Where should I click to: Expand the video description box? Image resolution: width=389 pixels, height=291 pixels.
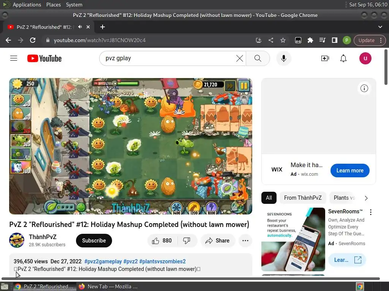pyautogui.click(x=131, y=265)
